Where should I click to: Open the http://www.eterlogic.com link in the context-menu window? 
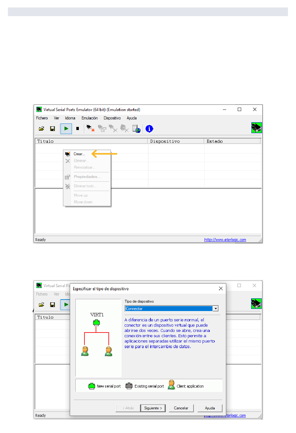(225, 240)
